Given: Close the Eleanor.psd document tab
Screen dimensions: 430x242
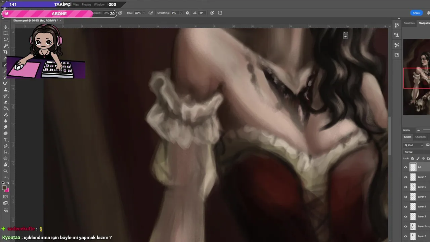Looking at the screenshot, I should coord(60,21).
